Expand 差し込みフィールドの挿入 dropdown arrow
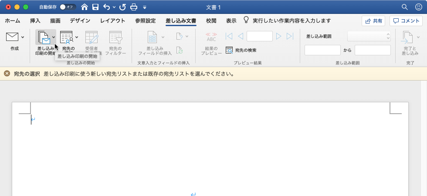The image size is (427, 196). pyautogui.click(x=163, y=37)
